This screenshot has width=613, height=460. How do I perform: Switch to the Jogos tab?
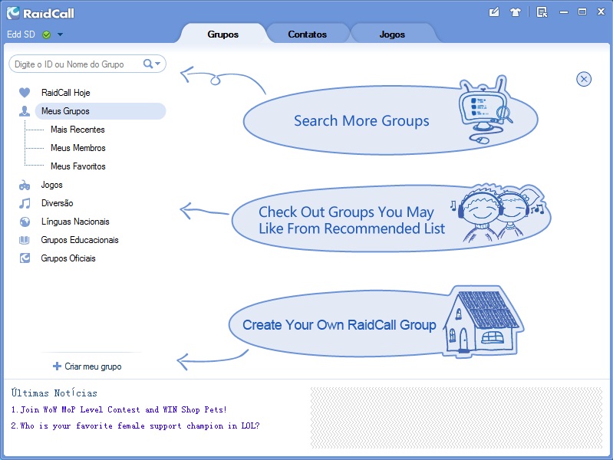(392, 34)
